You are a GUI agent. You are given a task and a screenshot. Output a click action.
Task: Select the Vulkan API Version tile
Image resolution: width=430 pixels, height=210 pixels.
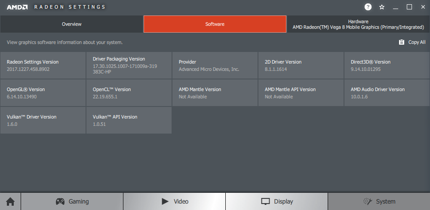click(x=129, y=120)
